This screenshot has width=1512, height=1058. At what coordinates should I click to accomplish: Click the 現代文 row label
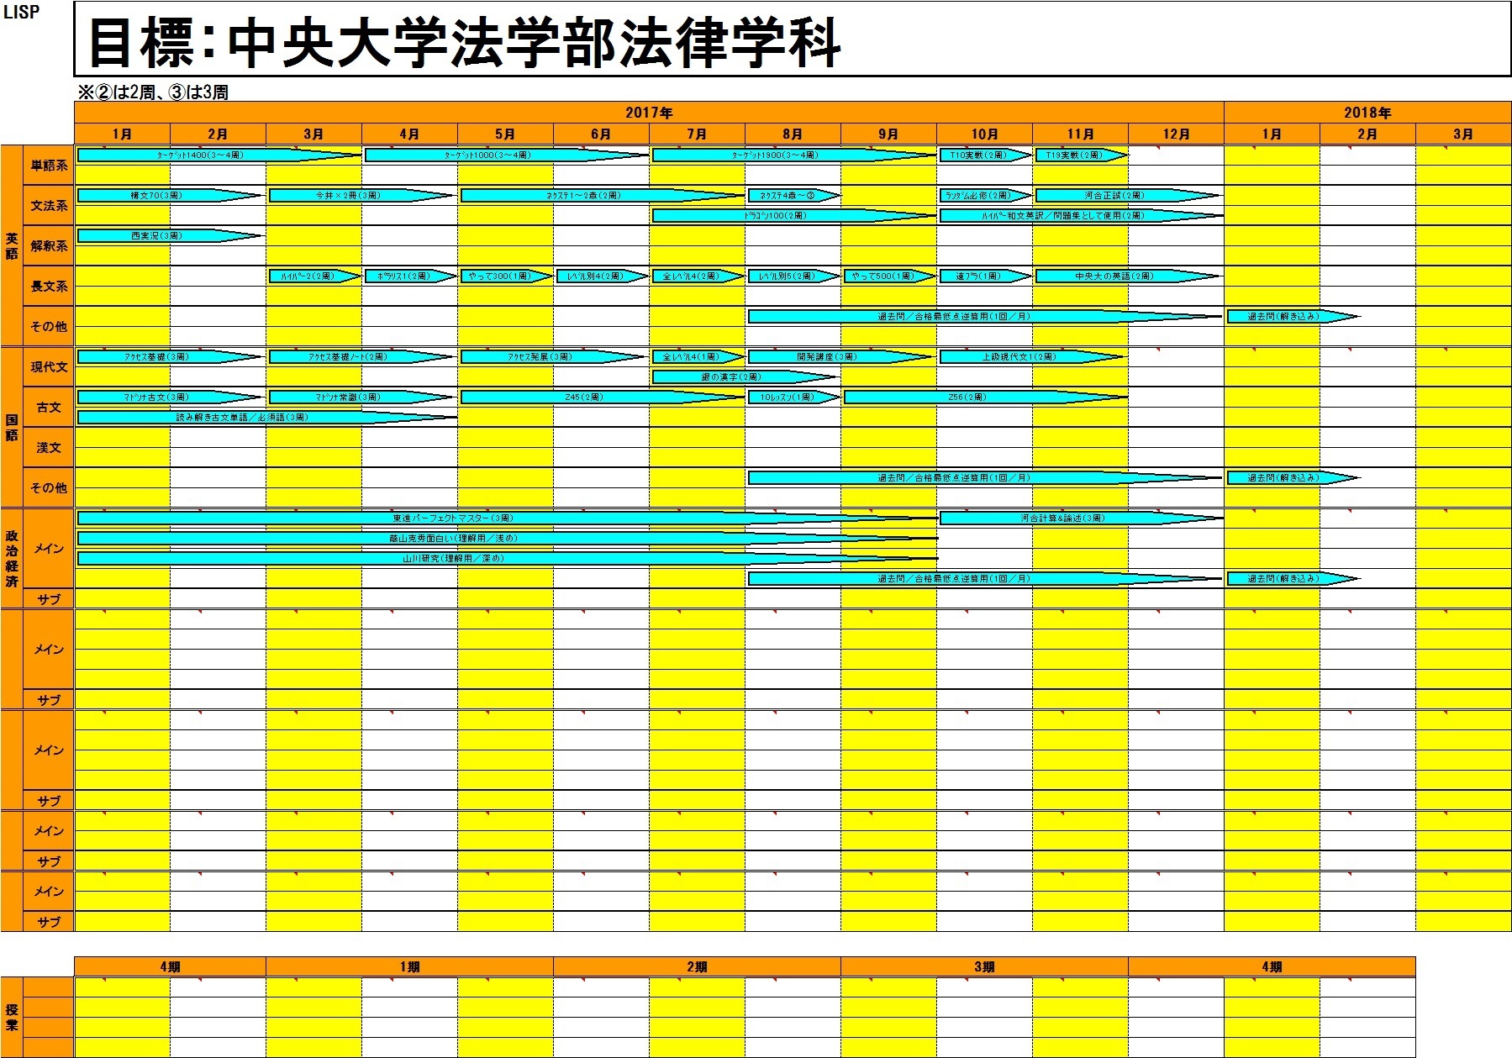pyautogui.click(x=49, y=367)
